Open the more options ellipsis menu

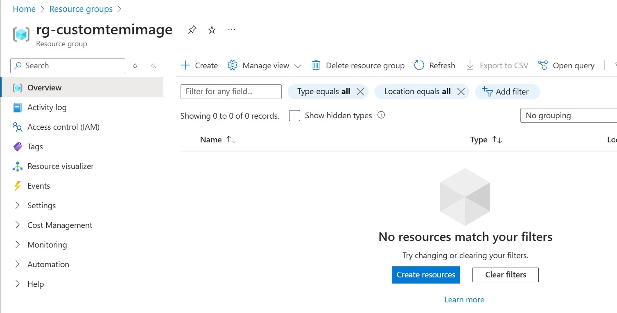coord(232,30)
